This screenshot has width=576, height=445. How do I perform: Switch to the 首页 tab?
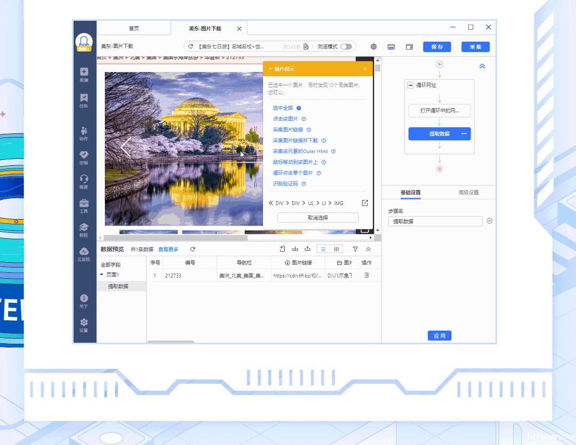134,28
